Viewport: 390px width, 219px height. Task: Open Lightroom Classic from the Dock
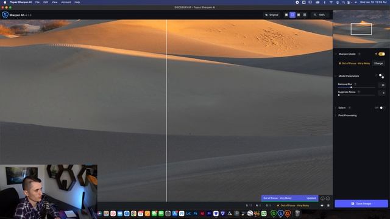(x=188, y=214)
